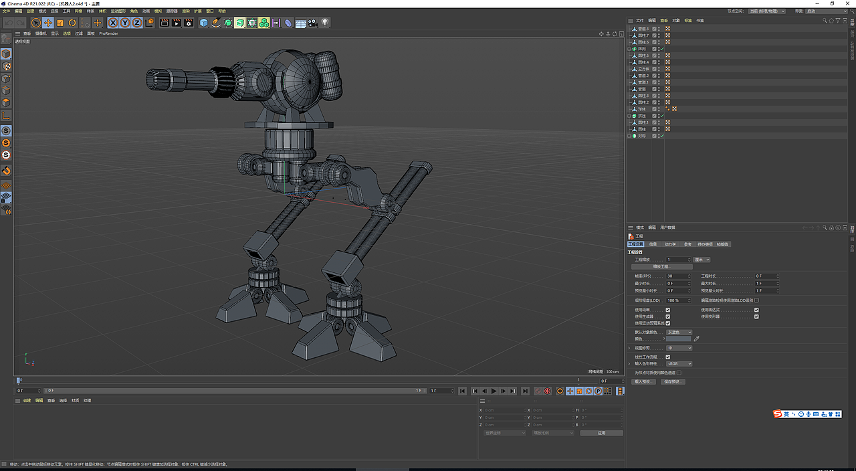Toggle Use Generators checkbox

(668, 316)
